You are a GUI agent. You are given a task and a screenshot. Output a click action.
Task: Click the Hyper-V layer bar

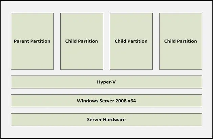click(68, 82)
